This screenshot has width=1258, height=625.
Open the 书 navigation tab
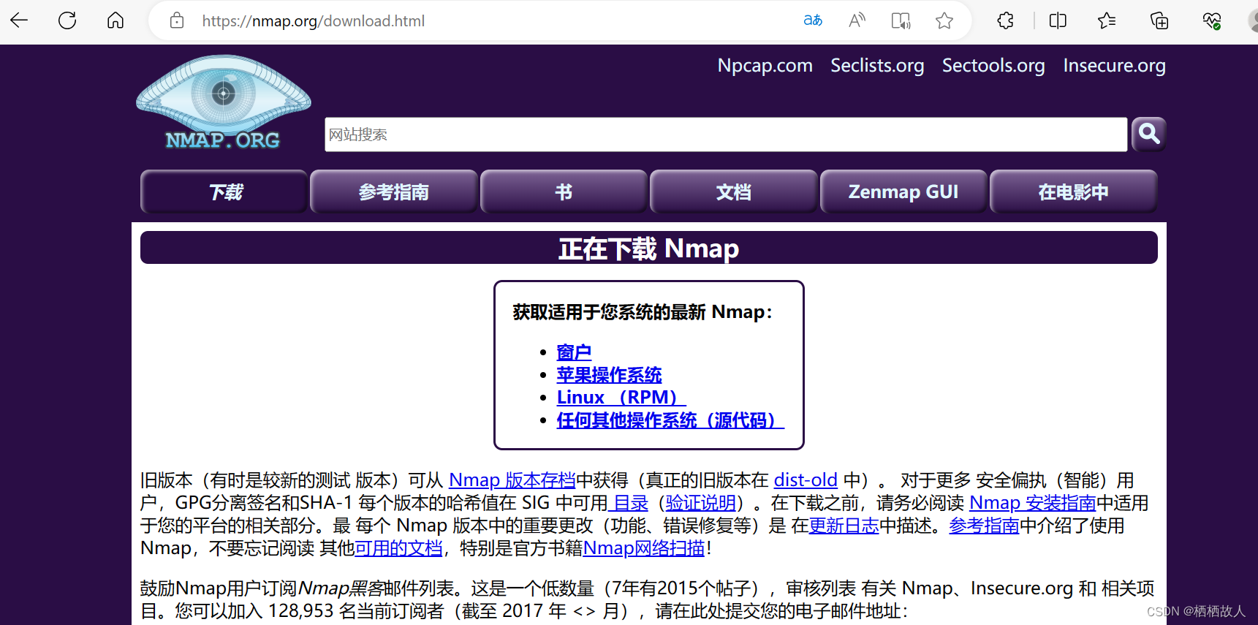[564, 192]
